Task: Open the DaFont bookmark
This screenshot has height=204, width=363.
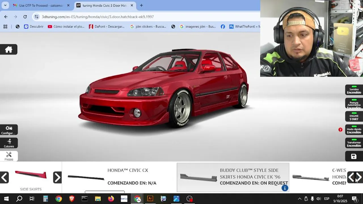Action: (x=107, y=26)
